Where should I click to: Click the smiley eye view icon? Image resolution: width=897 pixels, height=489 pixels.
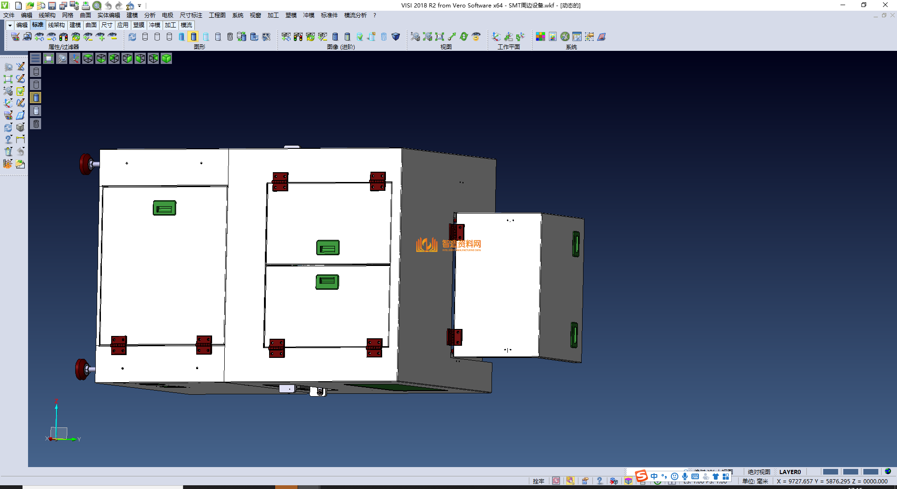click(x=476, y=37)
